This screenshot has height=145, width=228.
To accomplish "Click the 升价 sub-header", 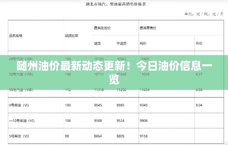I will pyautogui.click(x=199, y=43).
